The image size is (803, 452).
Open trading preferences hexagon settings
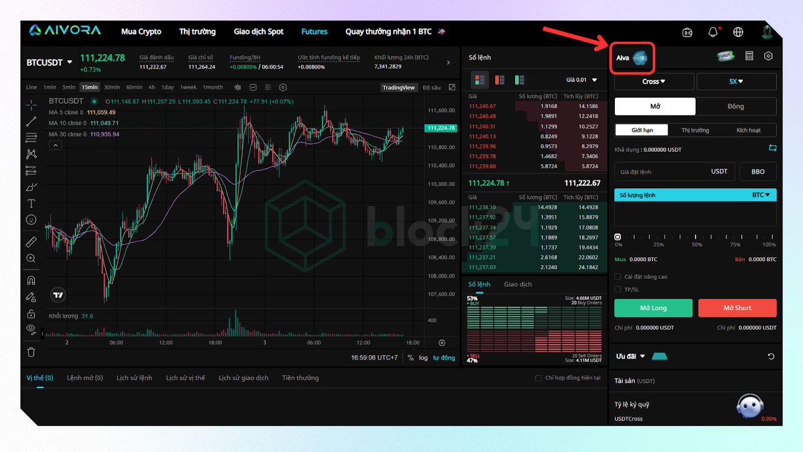[768, 56]
